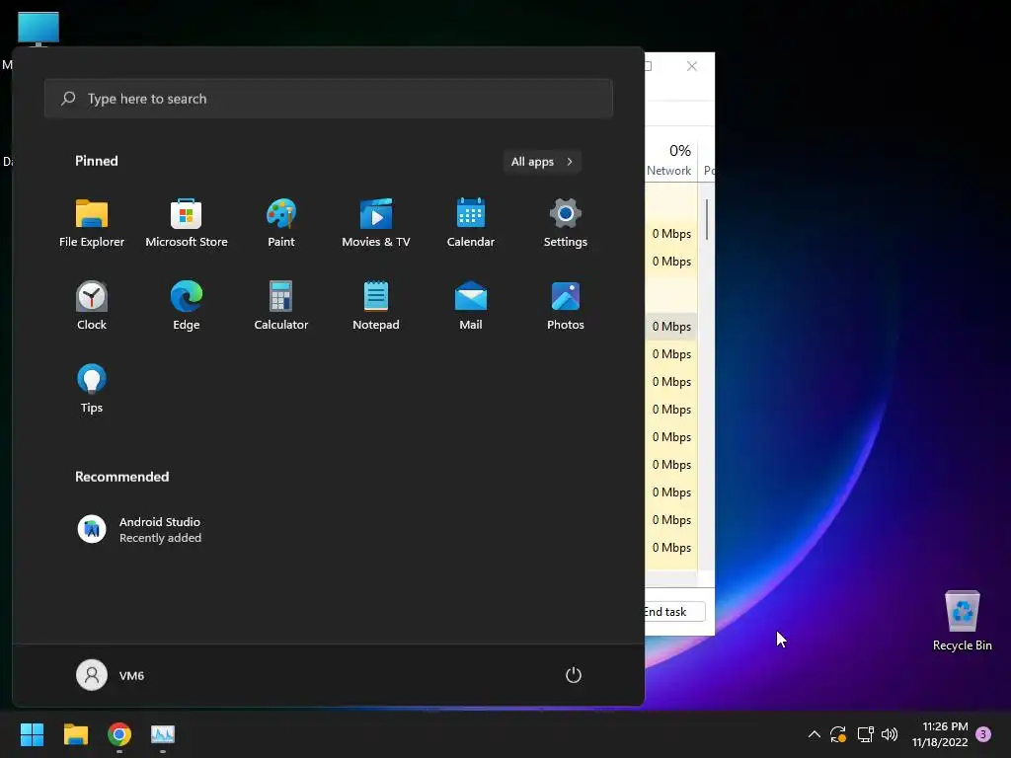Launch the Tips app
Viewport: 1011px width, 758px height.
tap(92, 389)
